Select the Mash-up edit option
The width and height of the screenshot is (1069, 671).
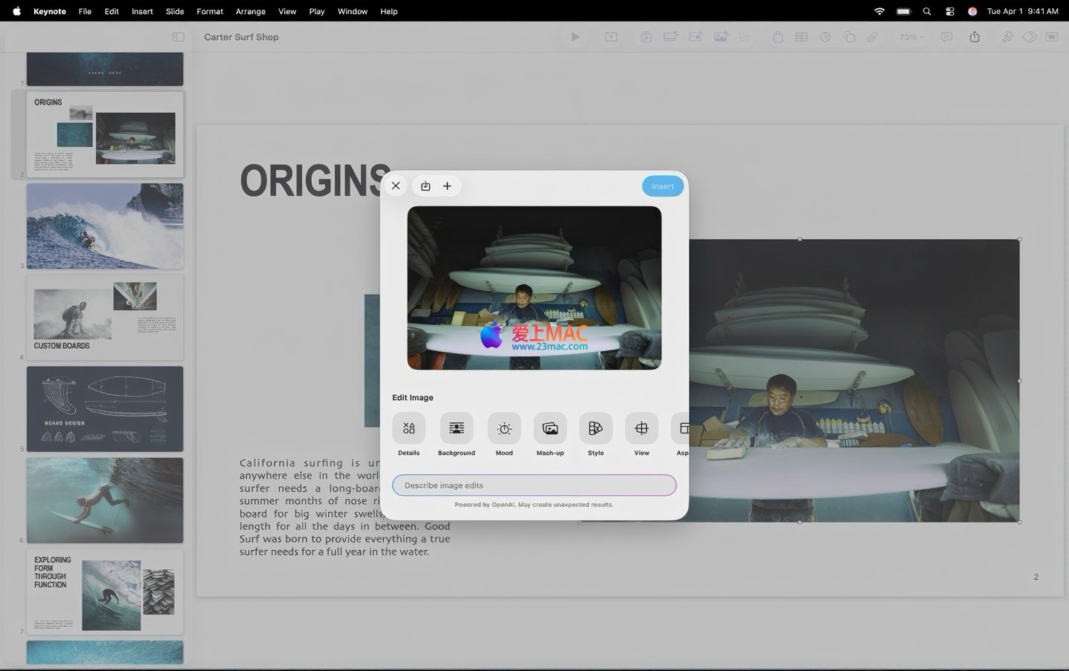coord(550,429)
